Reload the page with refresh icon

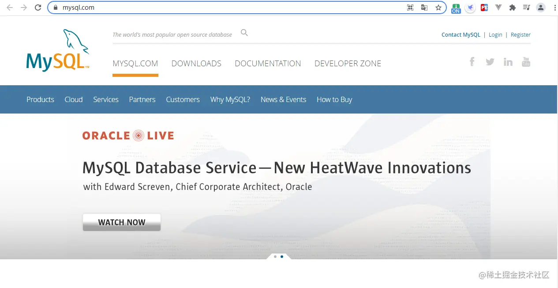pos(38,8)
